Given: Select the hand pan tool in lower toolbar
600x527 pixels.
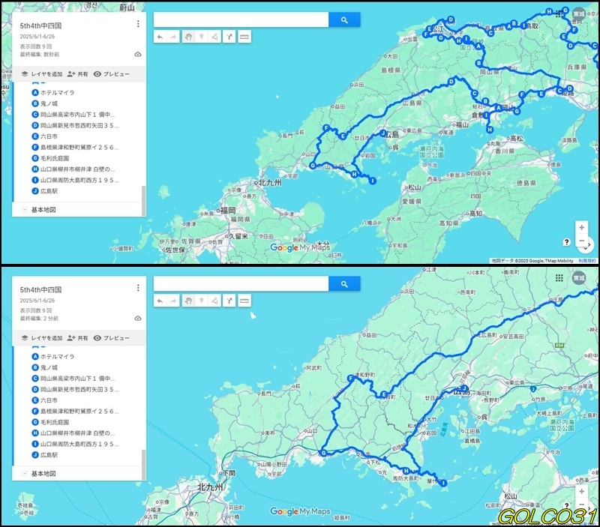Looking at the screenshot, I should point(188,301).
